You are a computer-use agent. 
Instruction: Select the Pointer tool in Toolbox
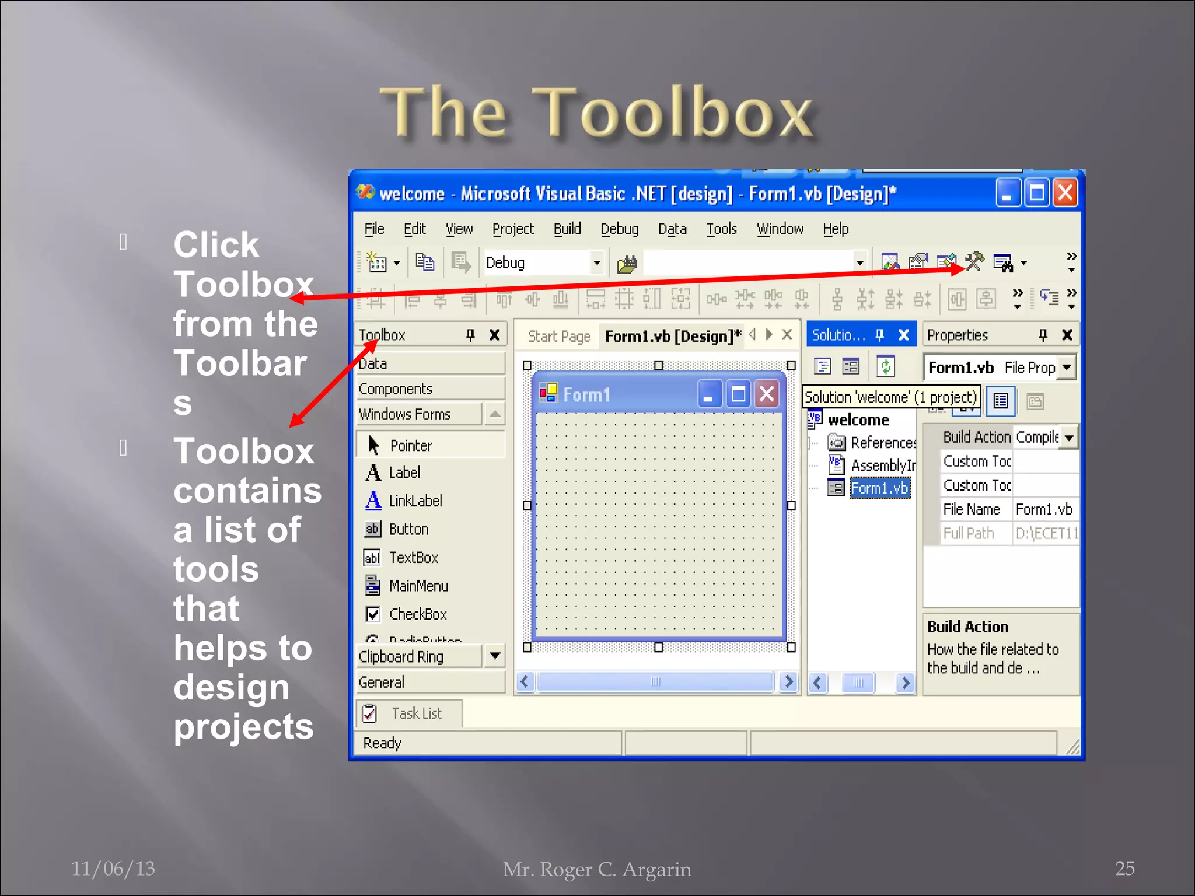[x=410, y=446]
